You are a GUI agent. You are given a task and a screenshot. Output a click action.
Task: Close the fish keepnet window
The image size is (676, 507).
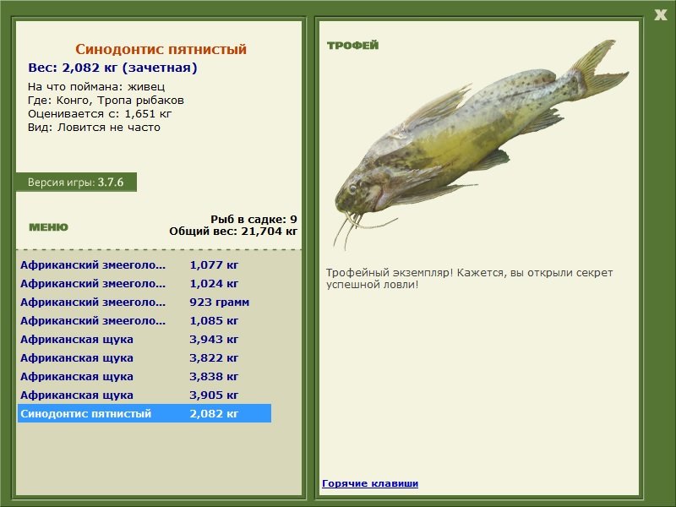(660, 15)
